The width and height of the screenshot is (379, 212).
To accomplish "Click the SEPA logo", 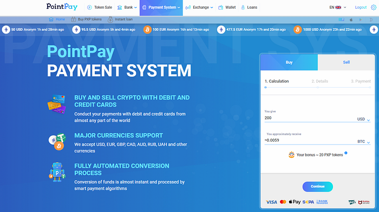I will [308, 202].
